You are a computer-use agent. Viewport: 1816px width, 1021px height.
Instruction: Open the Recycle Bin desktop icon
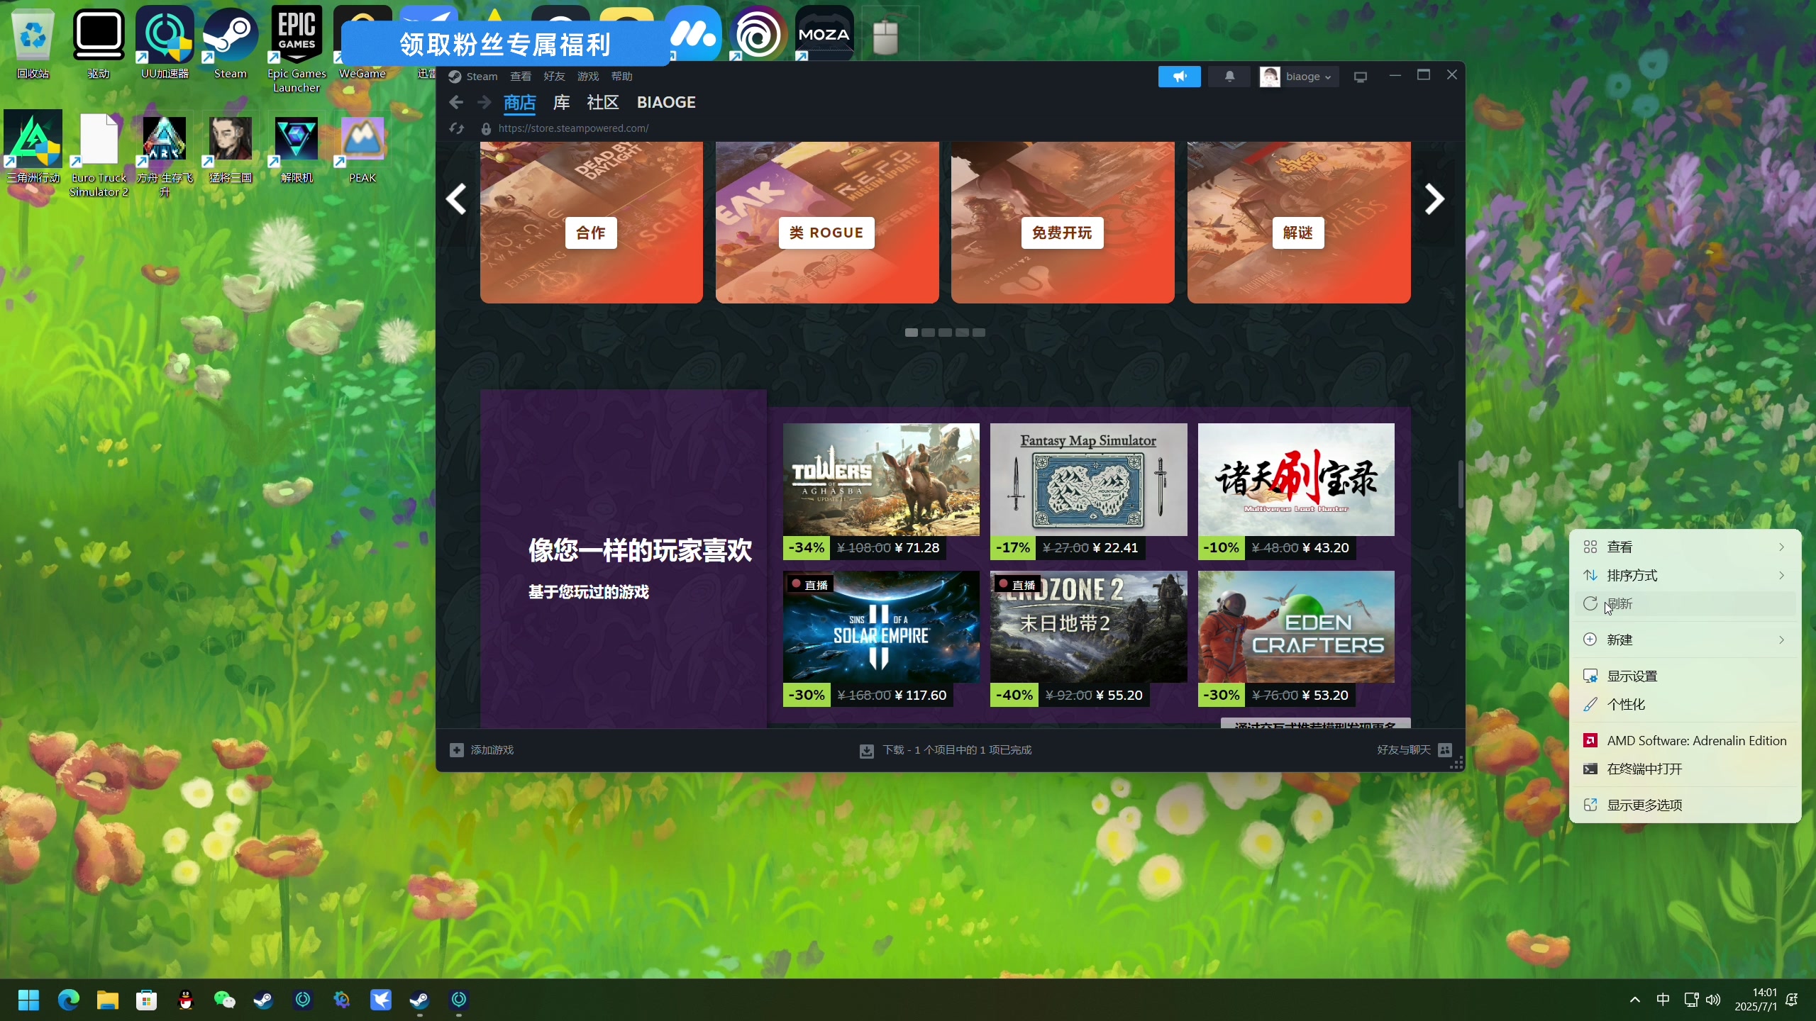coord(33,43)
